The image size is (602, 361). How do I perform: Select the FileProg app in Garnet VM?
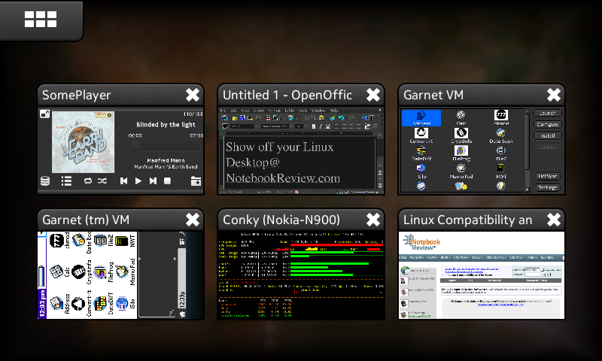(x=461, y=153)
